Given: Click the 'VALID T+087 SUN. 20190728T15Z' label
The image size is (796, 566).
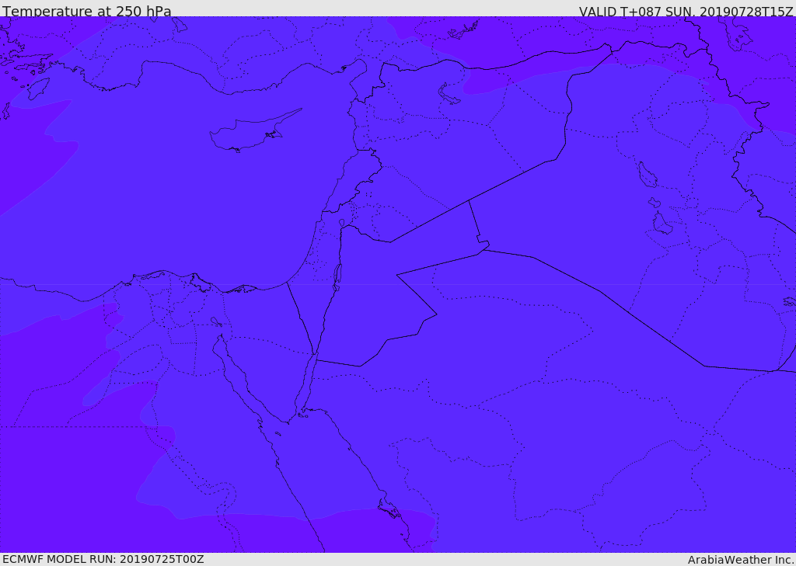Looking at the screenshot, I should tap(686, 11).
